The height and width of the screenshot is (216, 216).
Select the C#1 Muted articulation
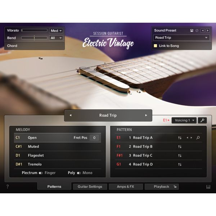click(x=58, y=147)
